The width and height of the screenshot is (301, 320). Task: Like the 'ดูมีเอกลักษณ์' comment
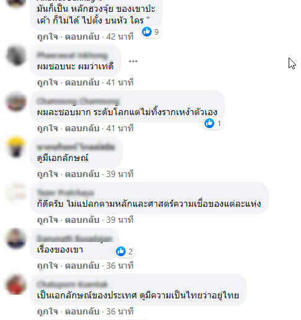(47, 174)
